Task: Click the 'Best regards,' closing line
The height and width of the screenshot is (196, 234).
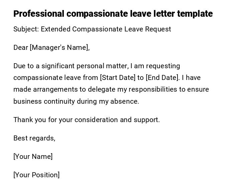Action: point(34,138)
